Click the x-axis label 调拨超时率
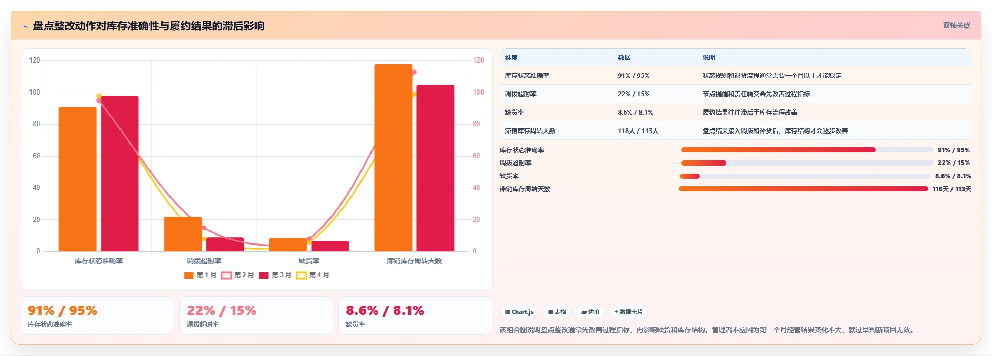This screenshot has height=356, width=992. [x=204, y=261]
